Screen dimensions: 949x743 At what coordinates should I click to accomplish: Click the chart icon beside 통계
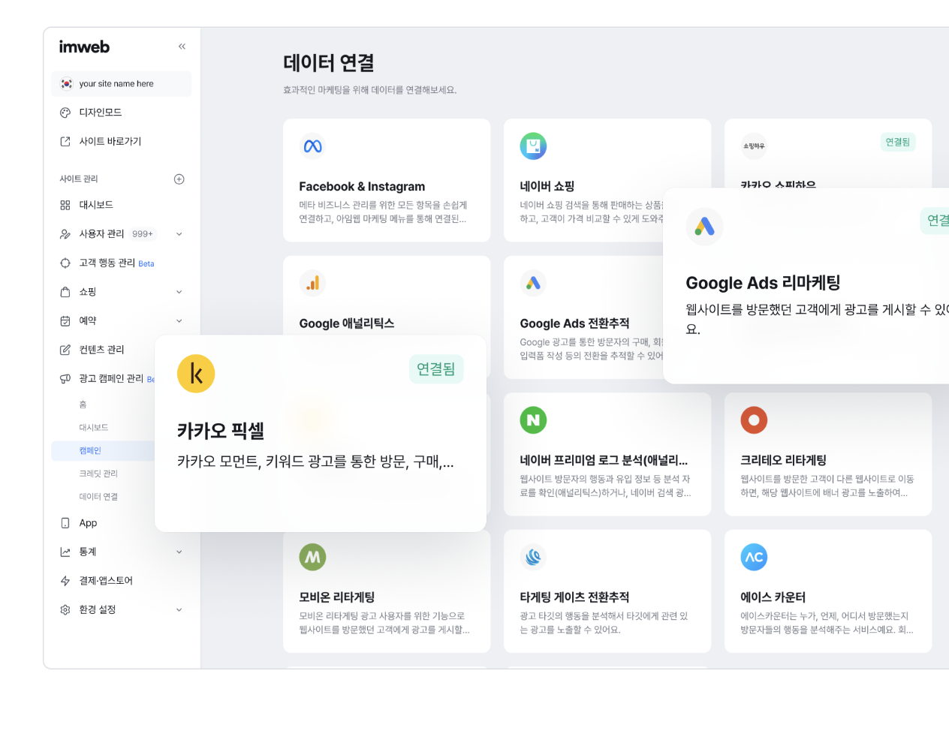[65, 552]
